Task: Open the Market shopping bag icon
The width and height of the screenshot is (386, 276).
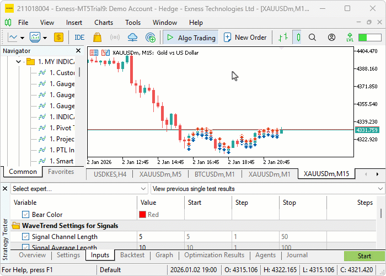Action: pyautogui.click(x=97, y=38)
